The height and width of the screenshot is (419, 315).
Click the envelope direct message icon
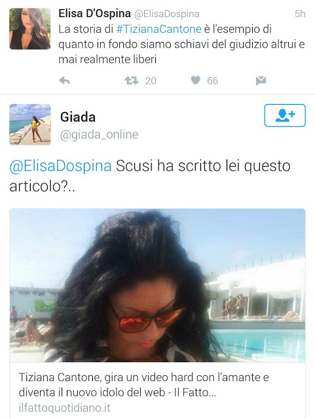261,81
